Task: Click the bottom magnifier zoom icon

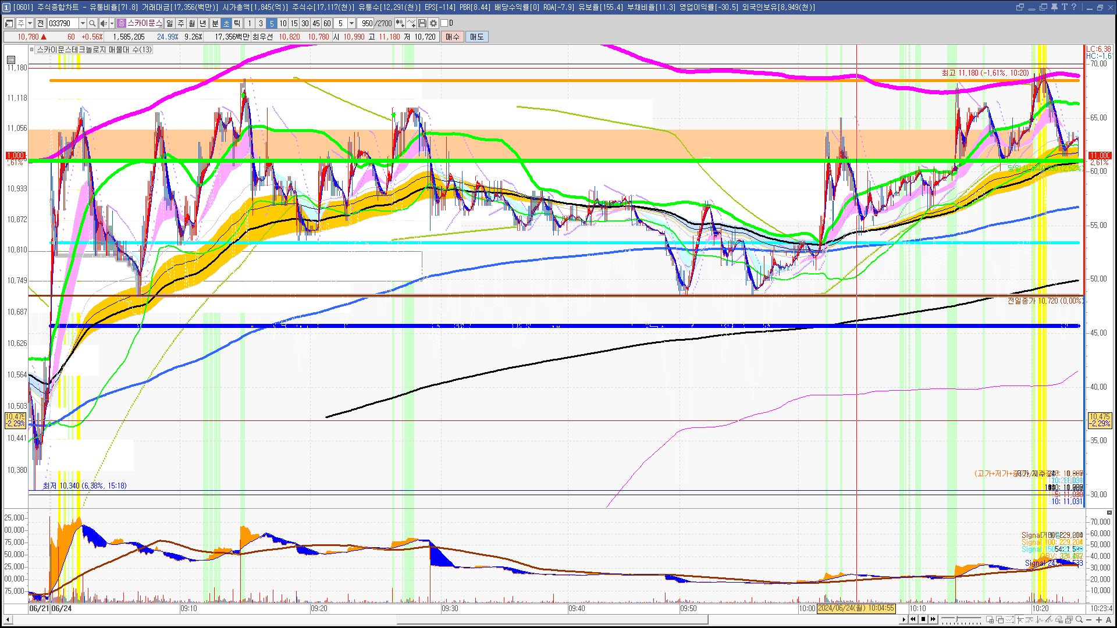Action: tap(1079, 619)
